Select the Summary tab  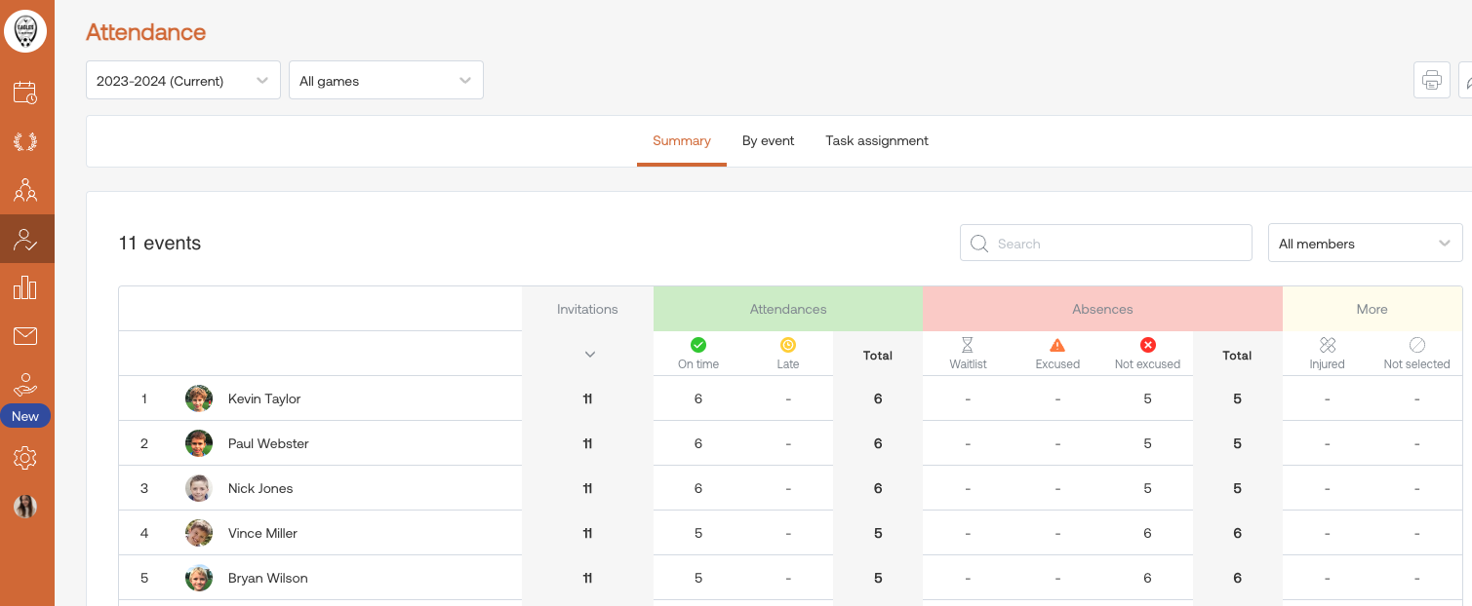681,141
